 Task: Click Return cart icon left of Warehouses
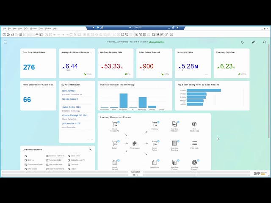click(115, 143)
